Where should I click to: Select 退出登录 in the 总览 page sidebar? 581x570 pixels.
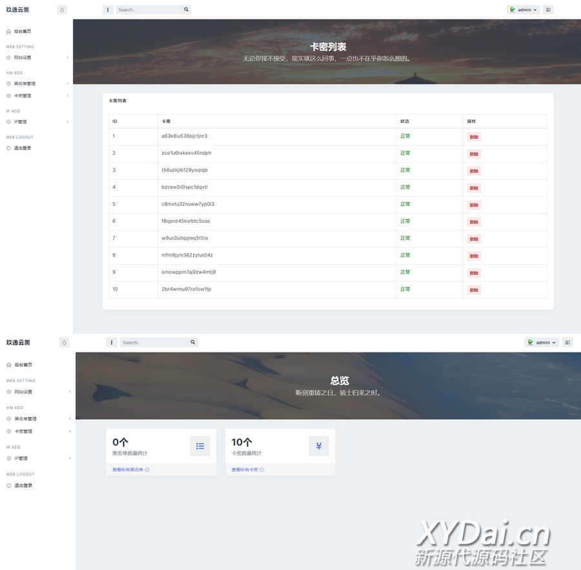[23, 485]
